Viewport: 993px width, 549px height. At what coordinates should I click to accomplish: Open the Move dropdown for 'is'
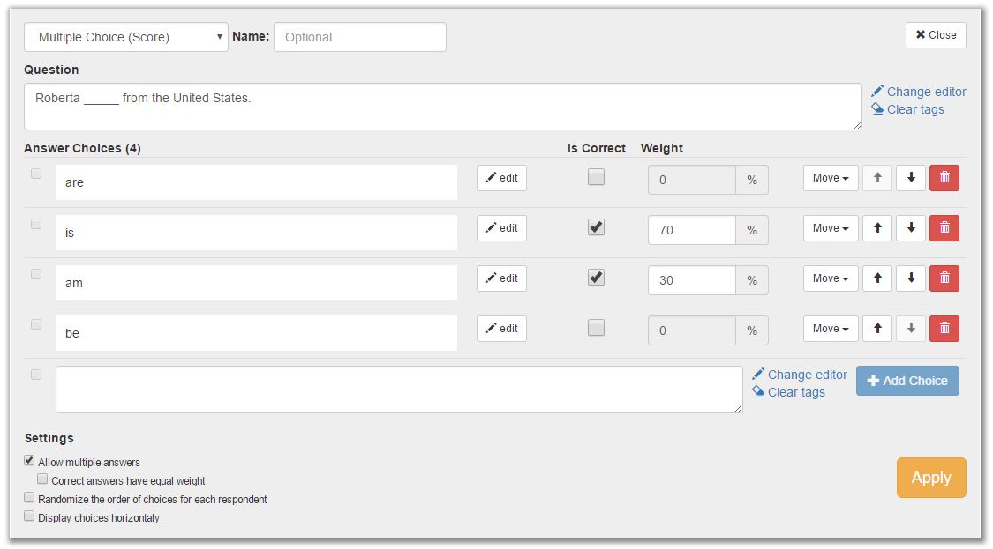(831, 227)
